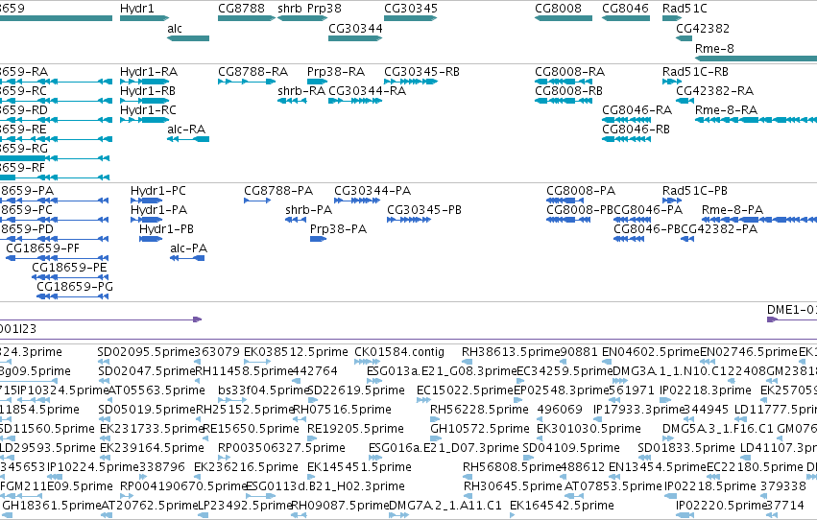The height and width of the screenshot is (520, 817).
Task: Click the CG30344-RA transcript
Action: click(367, 91)
